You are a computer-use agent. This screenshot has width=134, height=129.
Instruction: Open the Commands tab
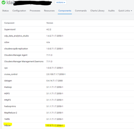pos(81,11)
